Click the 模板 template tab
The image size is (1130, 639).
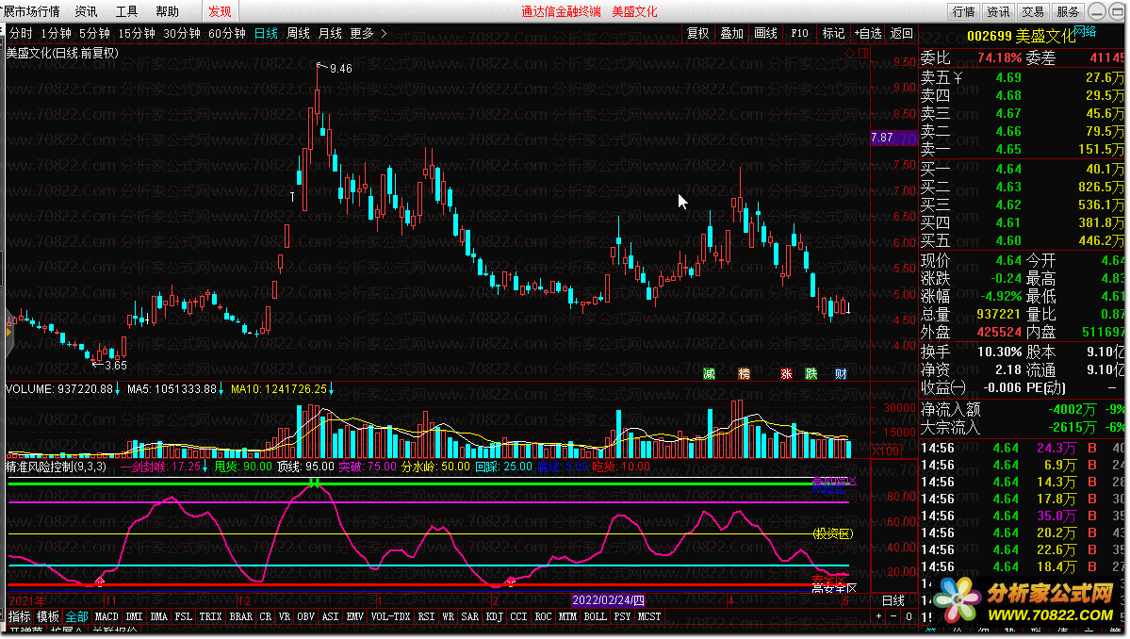(x=47, y=616)
